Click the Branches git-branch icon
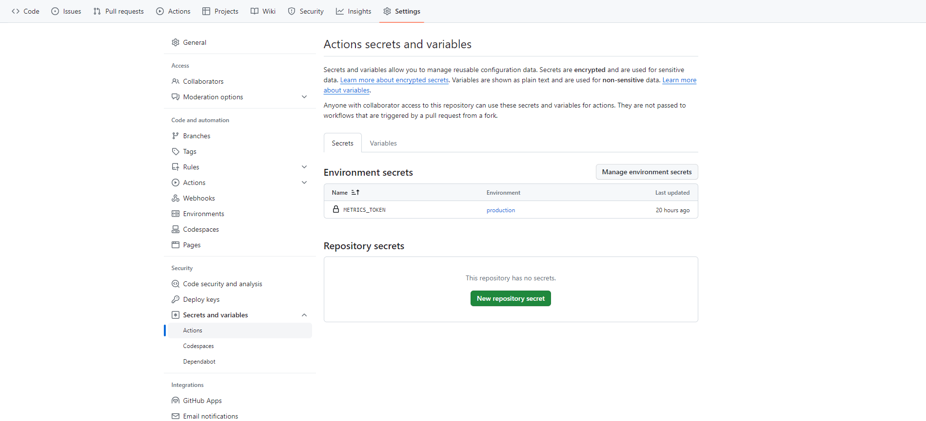 (x=176, y=136)
